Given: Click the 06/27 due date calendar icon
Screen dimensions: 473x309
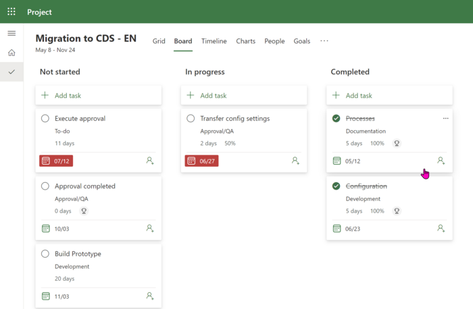Looking at the screenshot, I should [191, 161].
